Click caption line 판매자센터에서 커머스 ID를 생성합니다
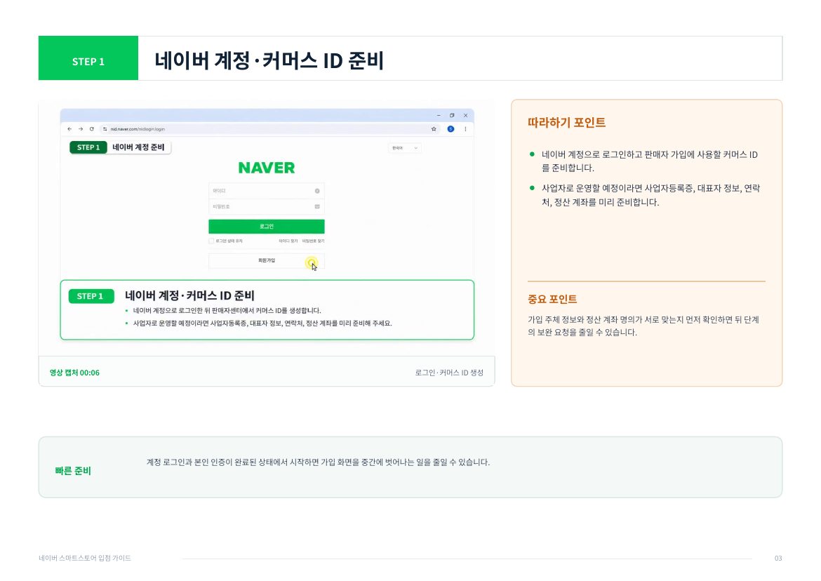The width and height of the screenshot is (821, 581). pos(227,310)
